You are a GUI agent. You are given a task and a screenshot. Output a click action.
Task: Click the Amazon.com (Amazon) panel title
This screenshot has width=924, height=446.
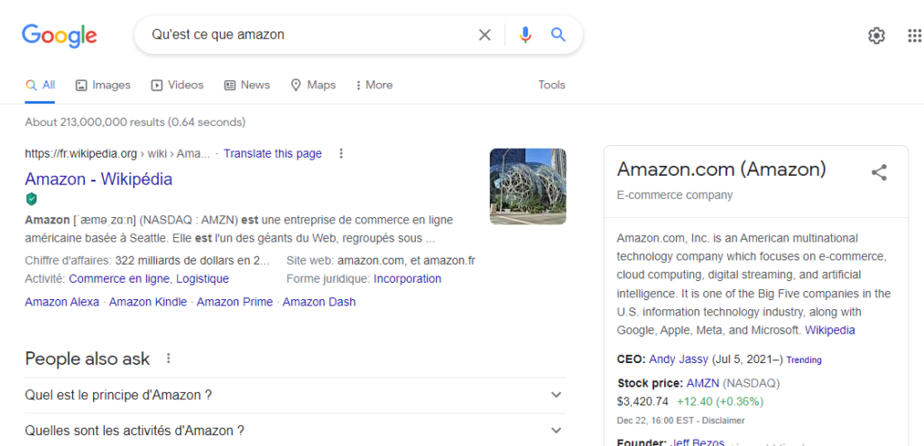point(721,169)
